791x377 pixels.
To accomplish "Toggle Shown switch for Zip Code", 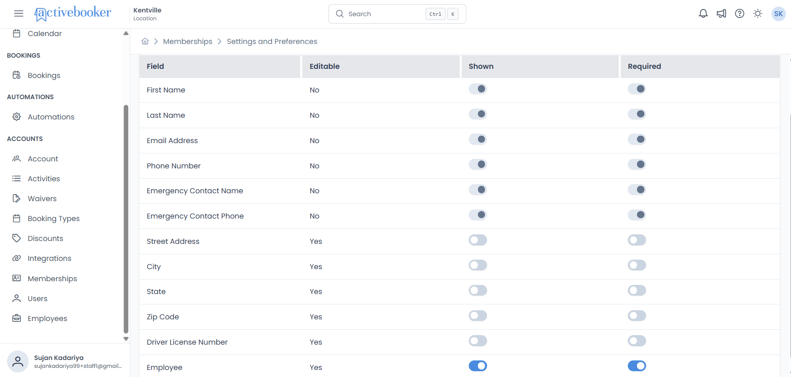I will [478, 316].
